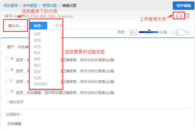Open the 各种题型 breadcrumb link

point(30,5)
